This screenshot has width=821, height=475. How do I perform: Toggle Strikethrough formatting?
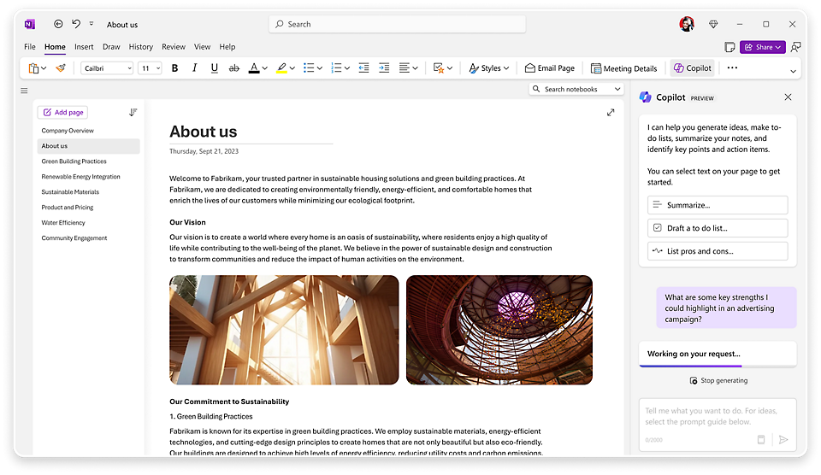tap(234, 68)
